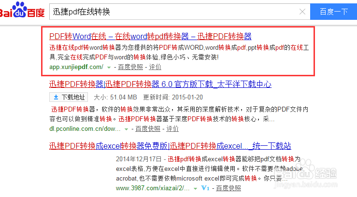Click the text 更新时间: 2015-01-20

173,98
